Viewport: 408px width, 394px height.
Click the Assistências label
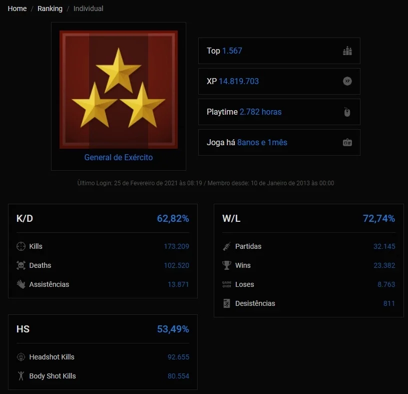[49, 284]
